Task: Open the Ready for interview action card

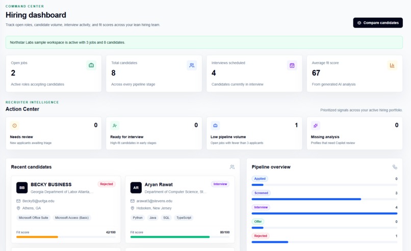Action: pos(154,133)
